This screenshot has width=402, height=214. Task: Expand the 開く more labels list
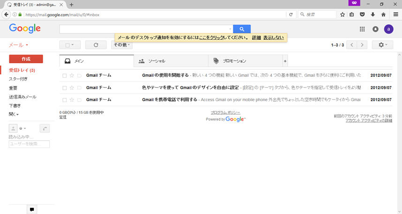click(x=14, y=114)
